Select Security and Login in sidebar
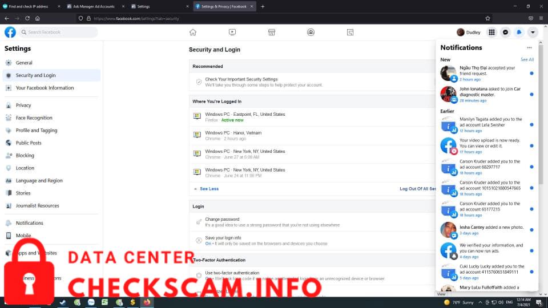This screenshot has height=308, width=548. coord(51,75)
